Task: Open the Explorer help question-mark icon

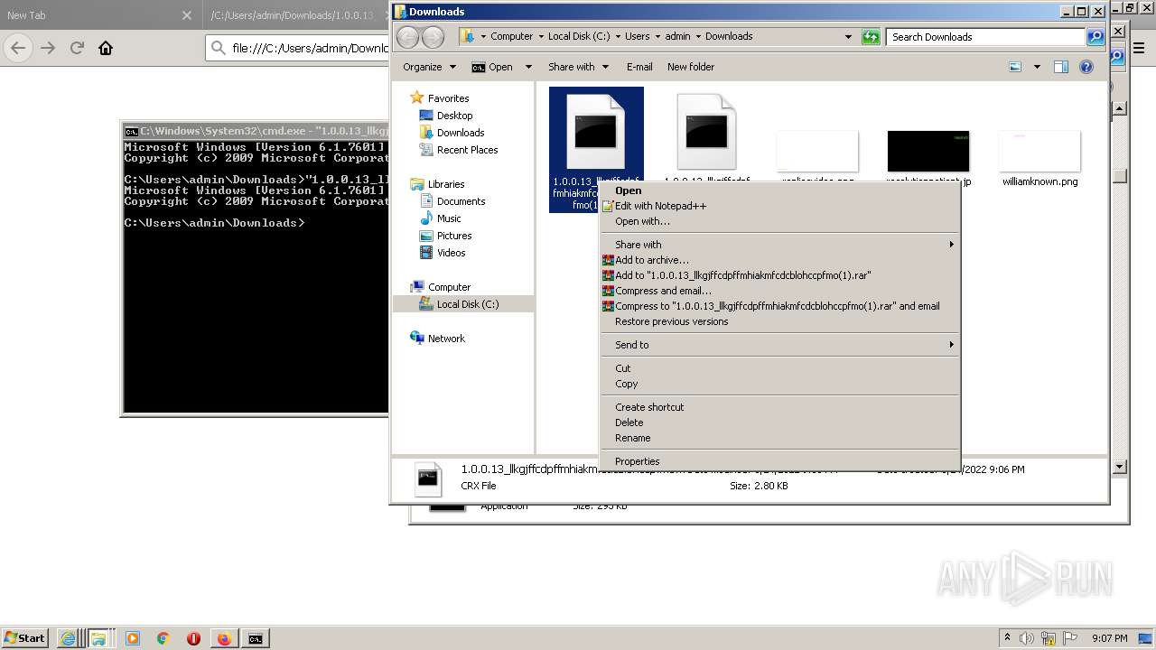Action: tap(1086, 67)
